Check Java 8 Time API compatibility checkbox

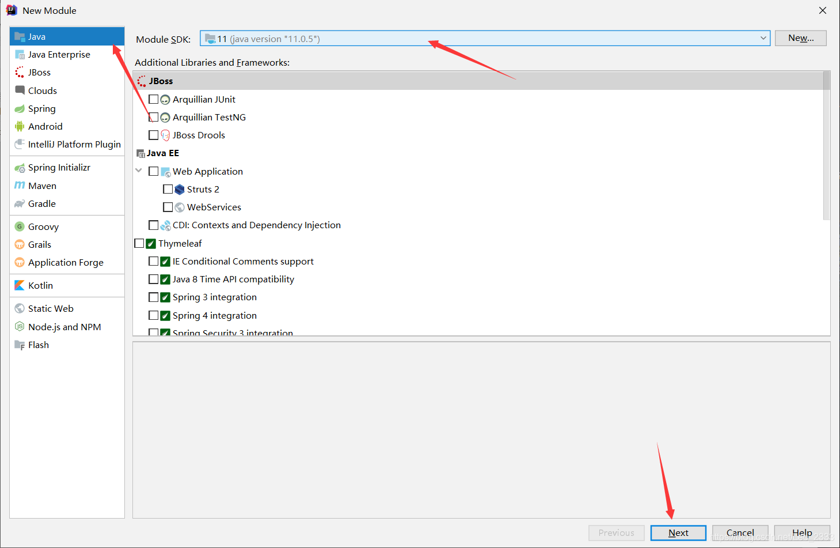point(153,279)
